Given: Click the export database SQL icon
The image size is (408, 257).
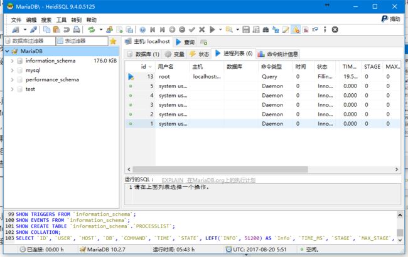Looking at the screenshot, I should pyautogui.click(x=129, y=29).
